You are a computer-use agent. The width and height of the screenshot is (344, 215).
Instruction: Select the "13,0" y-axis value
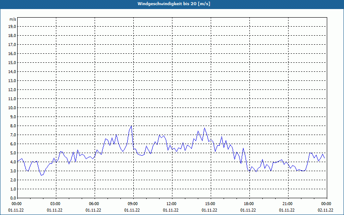12,80
